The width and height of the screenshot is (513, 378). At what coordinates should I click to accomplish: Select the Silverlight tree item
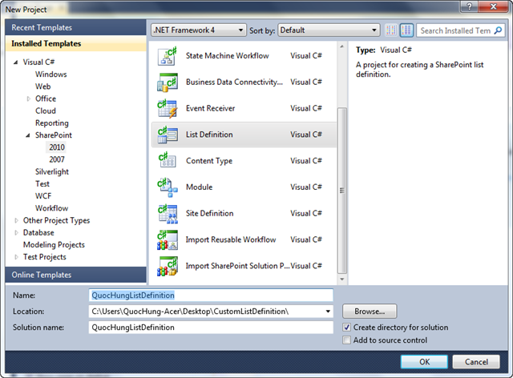(x=52, y=171)
